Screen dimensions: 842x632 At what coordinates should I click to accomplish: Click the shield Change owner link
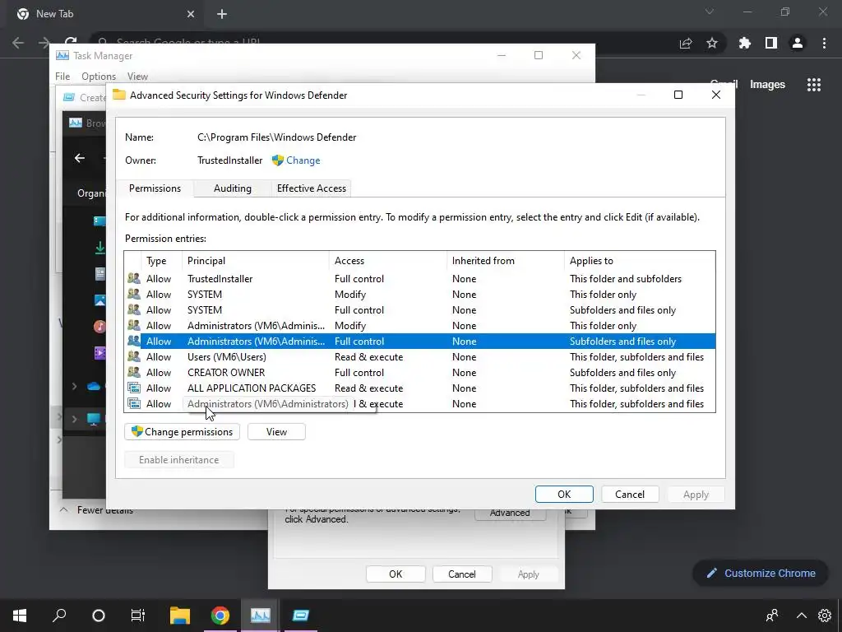pos(296,160)
